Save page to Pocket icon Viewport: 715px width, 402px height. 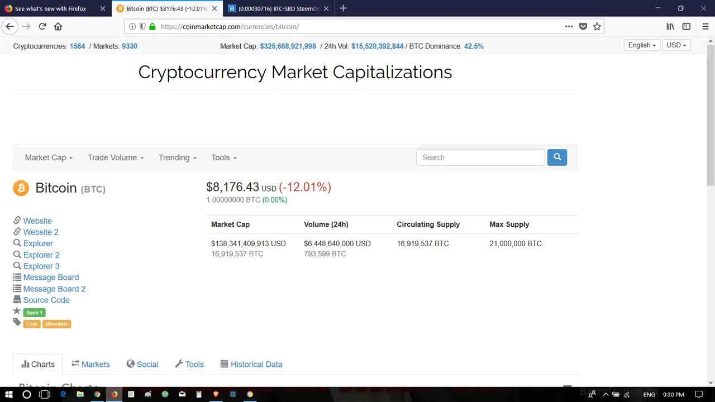click(583, 26)
